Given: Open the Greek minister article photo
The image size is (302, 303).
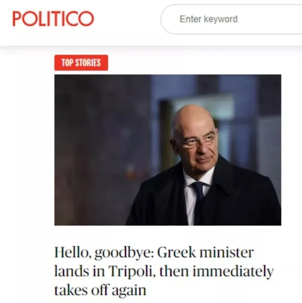Looking at the screenshot, I should tap(168, 150).
